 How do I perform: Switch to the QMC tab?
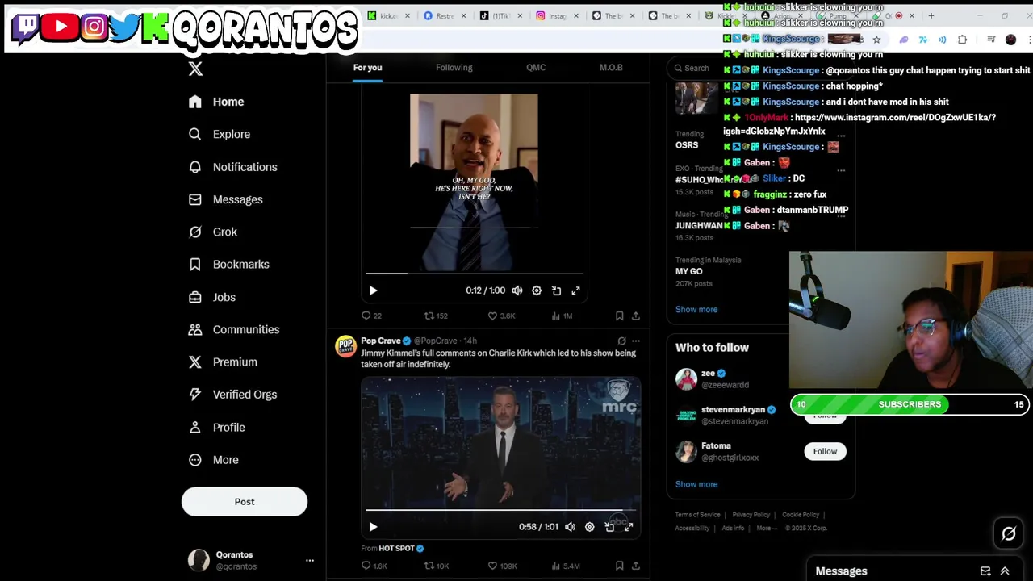(x=536, y=68)
